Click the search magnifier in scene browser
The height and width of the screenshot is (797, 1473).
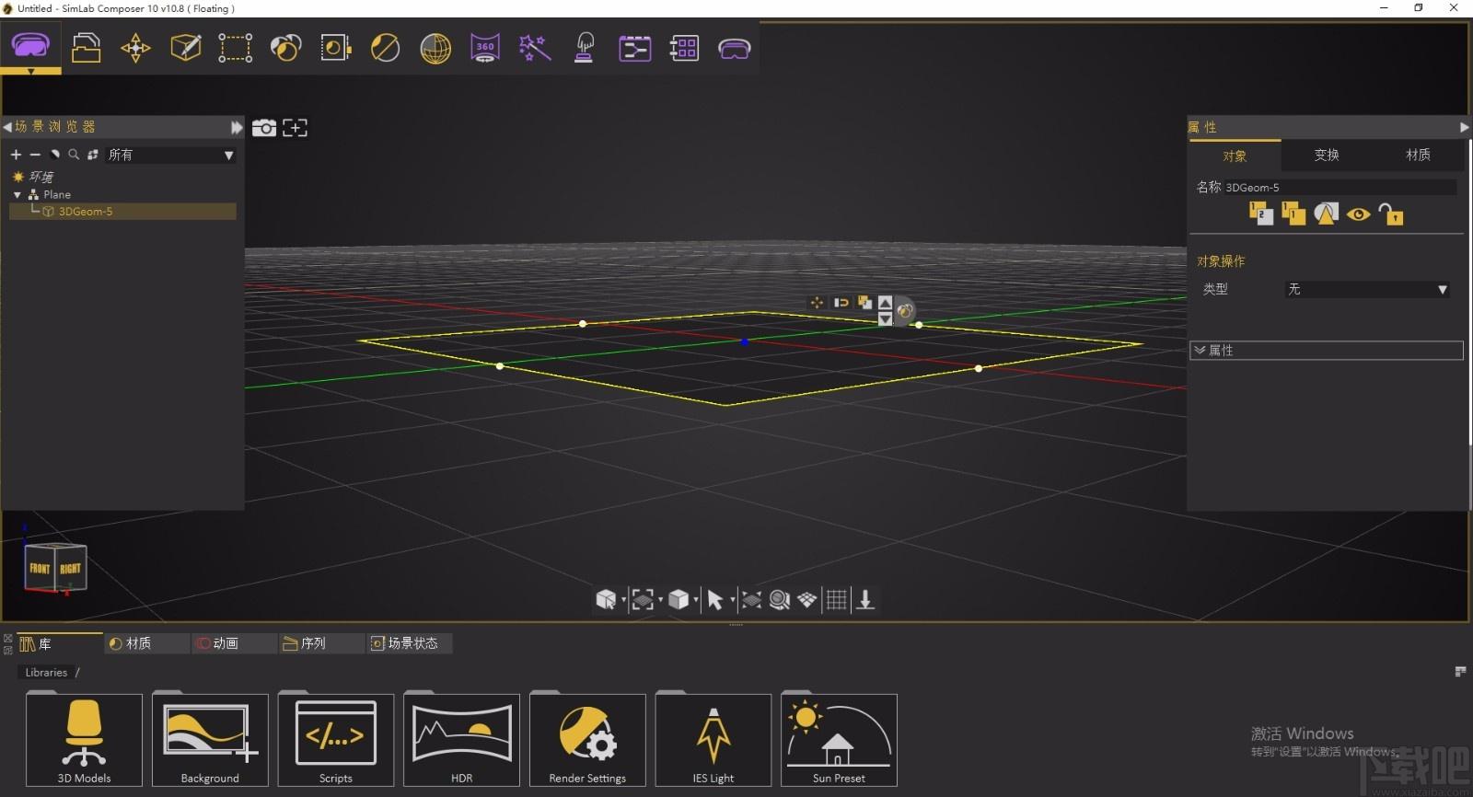(74, 155)
